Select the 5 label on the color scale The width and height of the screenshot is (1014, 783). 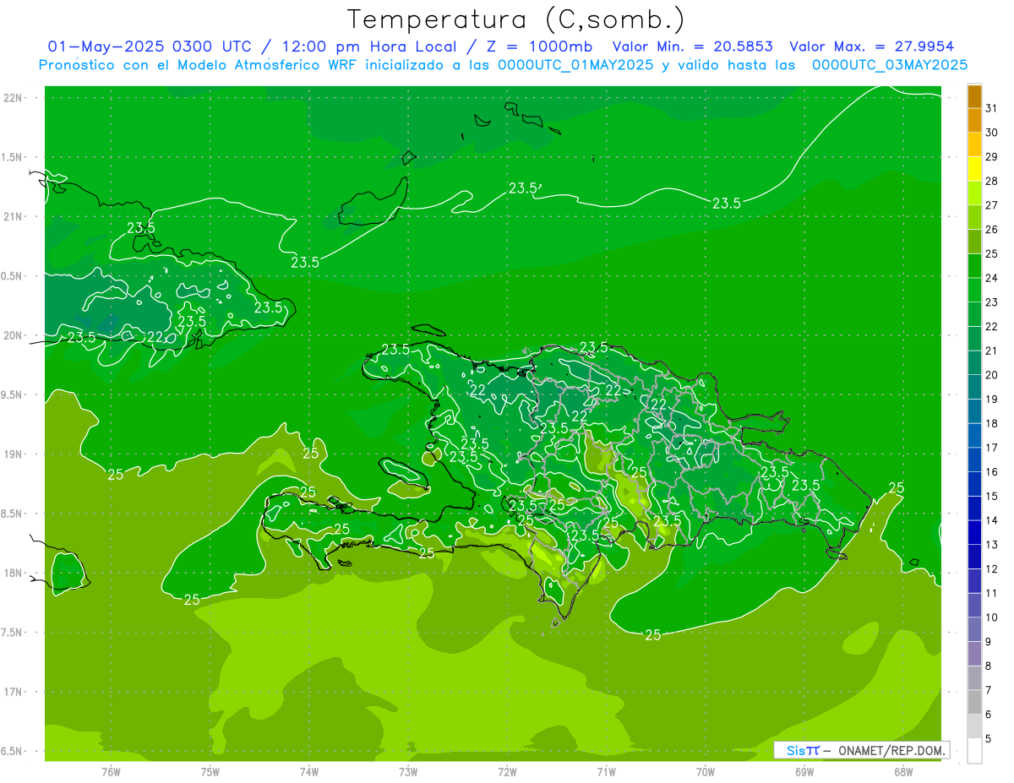pos(988,739)
